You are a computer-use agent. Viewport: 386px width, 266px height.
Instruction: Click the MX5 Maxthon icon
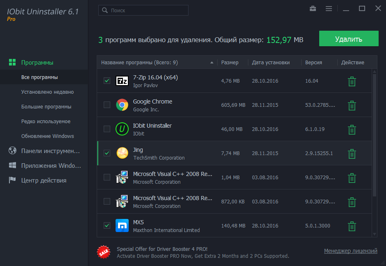click(122, 225)
